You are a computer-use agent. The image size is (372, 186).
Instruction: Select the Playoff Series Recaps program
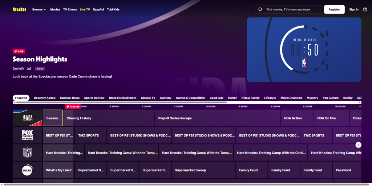point(218,118)
